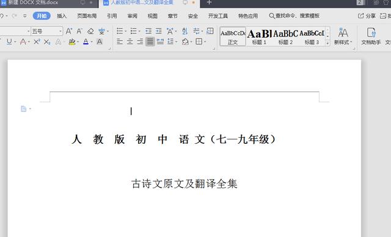This screenshot has height=237, width=391.
Task: Open the 视图 ribbon tab
Action: (x=152, y=16)
